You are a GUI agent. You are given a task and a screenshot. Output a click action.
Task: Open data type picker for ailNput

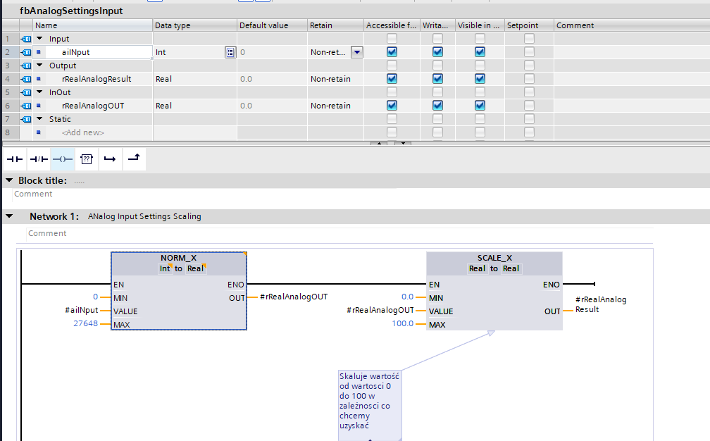pyautogui.click(x=230, y=52)
